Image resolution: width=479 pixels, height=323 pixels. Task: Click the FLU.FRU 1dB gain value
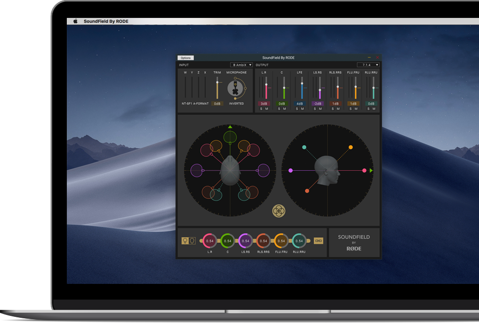click(353, 104)
